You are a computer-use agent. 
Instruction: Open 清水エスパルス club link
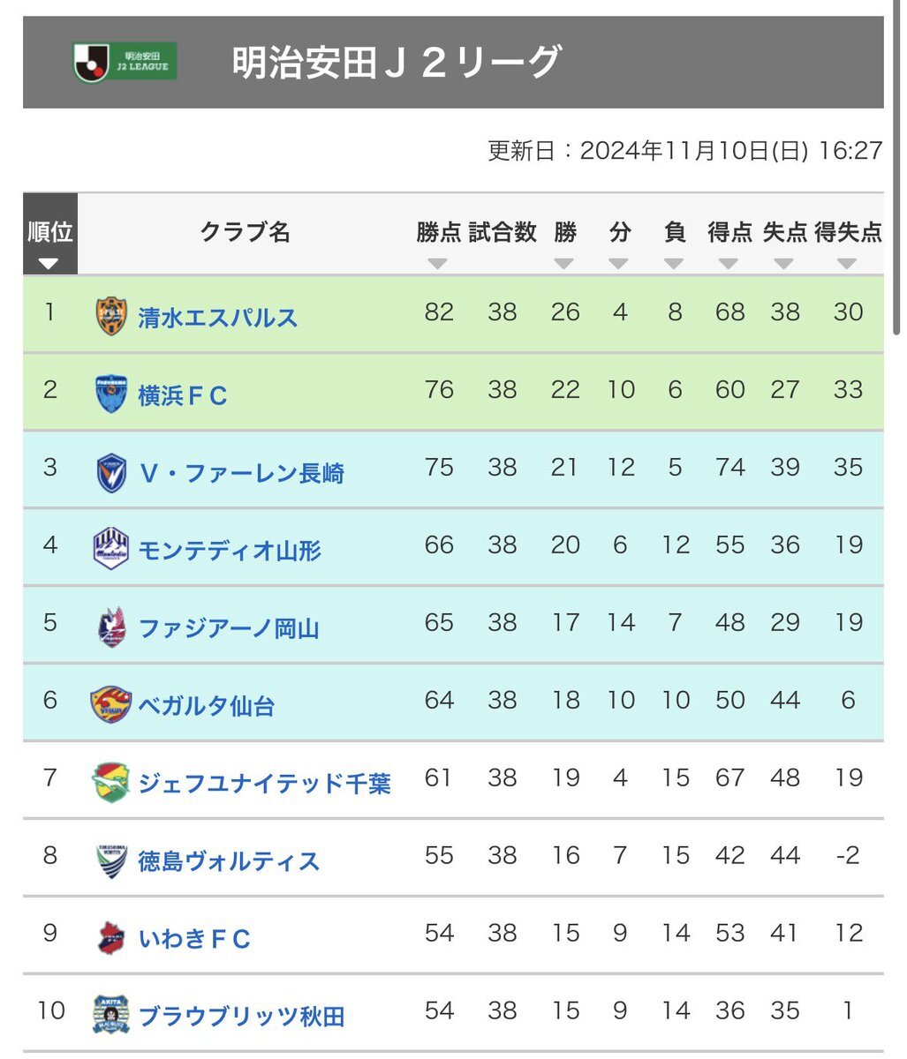[x=217, y=318]
